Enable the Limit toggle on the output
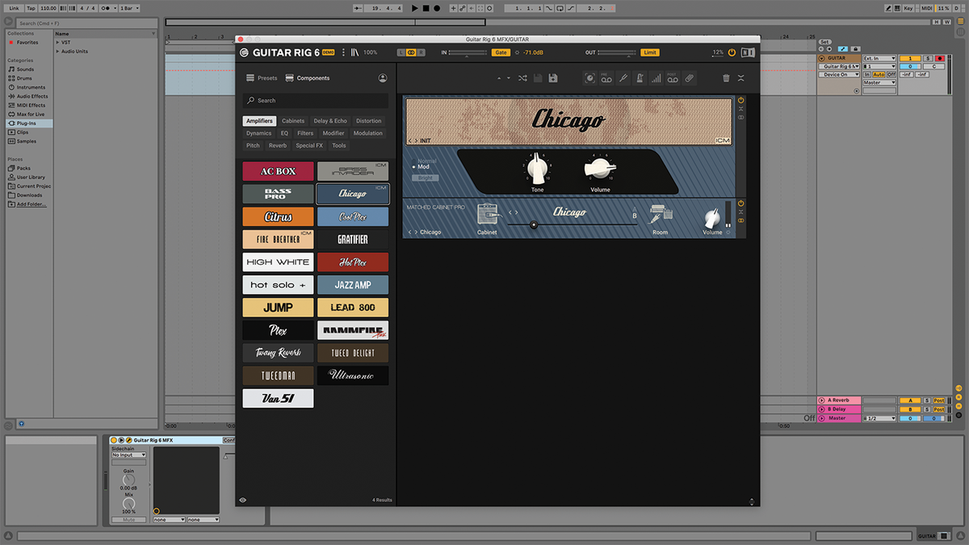This screenshot has height=545, width=969. pos(650,52)
